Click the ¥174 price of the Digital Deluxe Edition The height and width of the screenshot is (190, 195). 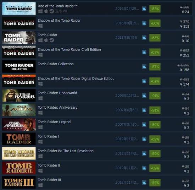coord(185,85)
